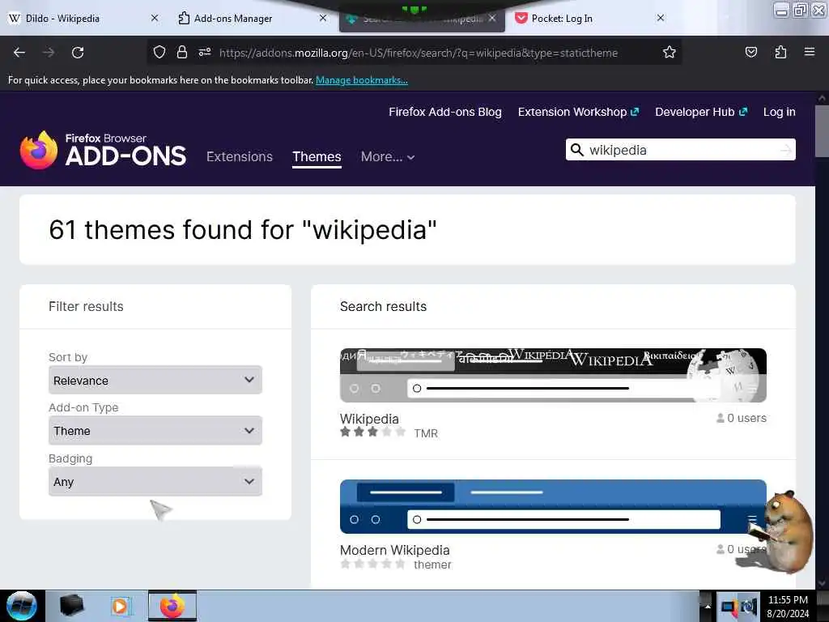The image size is (829, 622).
Task: Click the Manage bookmarks… link
Action: (x=362, y=80)
